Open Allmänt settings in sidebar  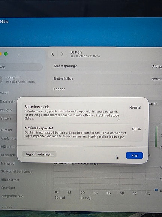tap(6, 130)
